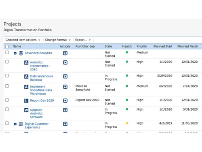Image resolution: width=202 pixels, height=152 pixels.
Task: Open the Analytics Maintenance - 2020 link
Action: (x=40, y=66)
